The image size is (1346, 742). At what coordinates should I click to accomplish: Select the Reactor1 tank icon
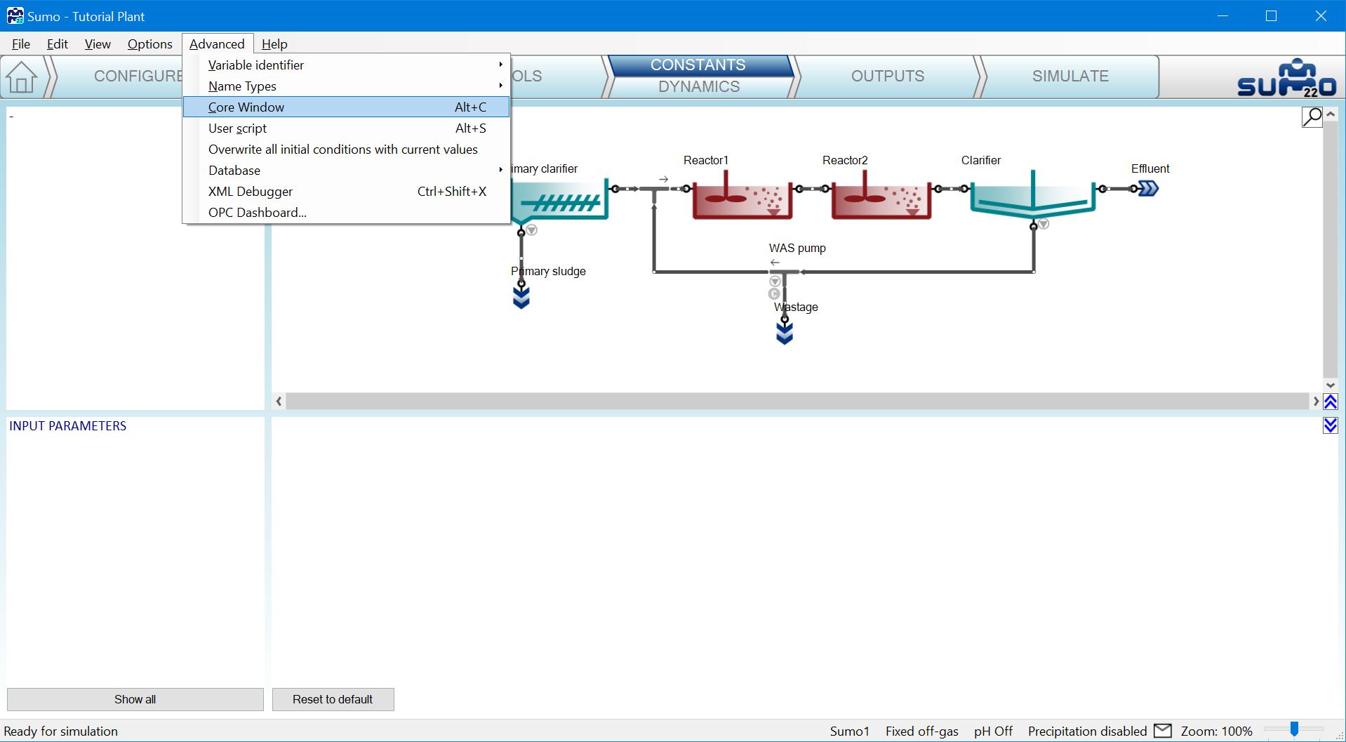pos(742,199)
